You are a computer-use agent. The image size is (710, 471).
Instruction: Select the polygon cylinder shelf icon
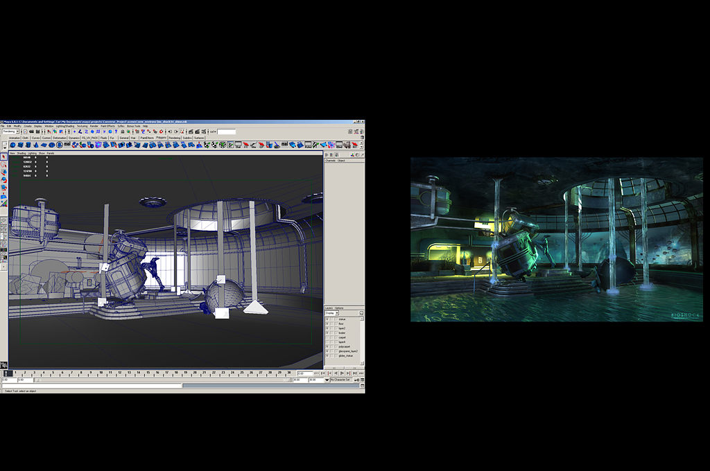coord(28,145)
